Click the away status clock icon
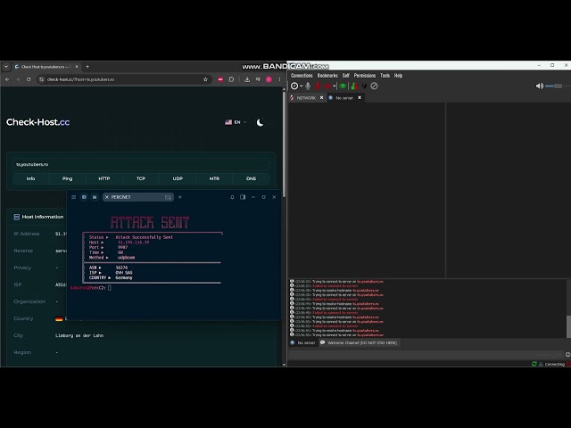Image resolution: width=571 pixels, height=428 pixels. tap(294, 86)
